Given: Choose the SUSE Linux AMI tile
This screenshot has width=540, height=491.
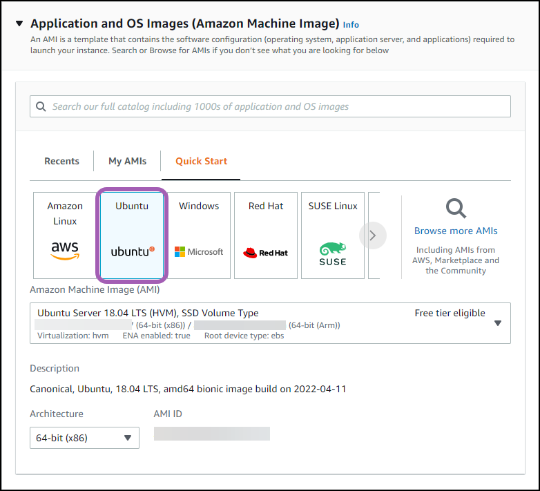Looking at the screenshot, I should click(x=333, y=235).
